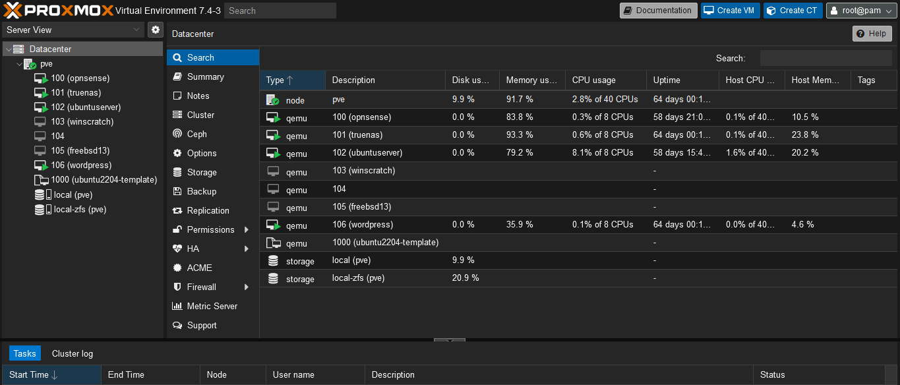Collapse the pve node in tree
This screenshot has height=385, width=900.
coord(18,64)
